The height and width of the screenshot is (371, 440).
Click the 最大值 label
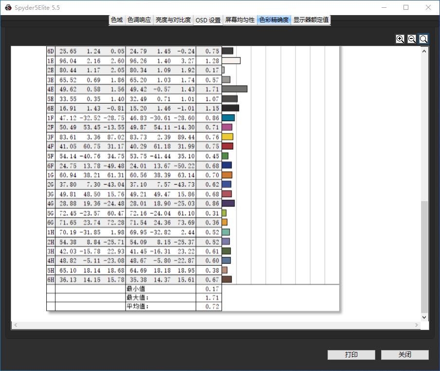click(x=137, y=297)
